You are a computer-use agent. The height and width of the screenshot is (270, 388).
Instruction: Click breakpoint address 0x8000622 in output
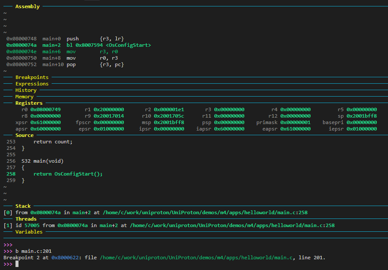65,258
